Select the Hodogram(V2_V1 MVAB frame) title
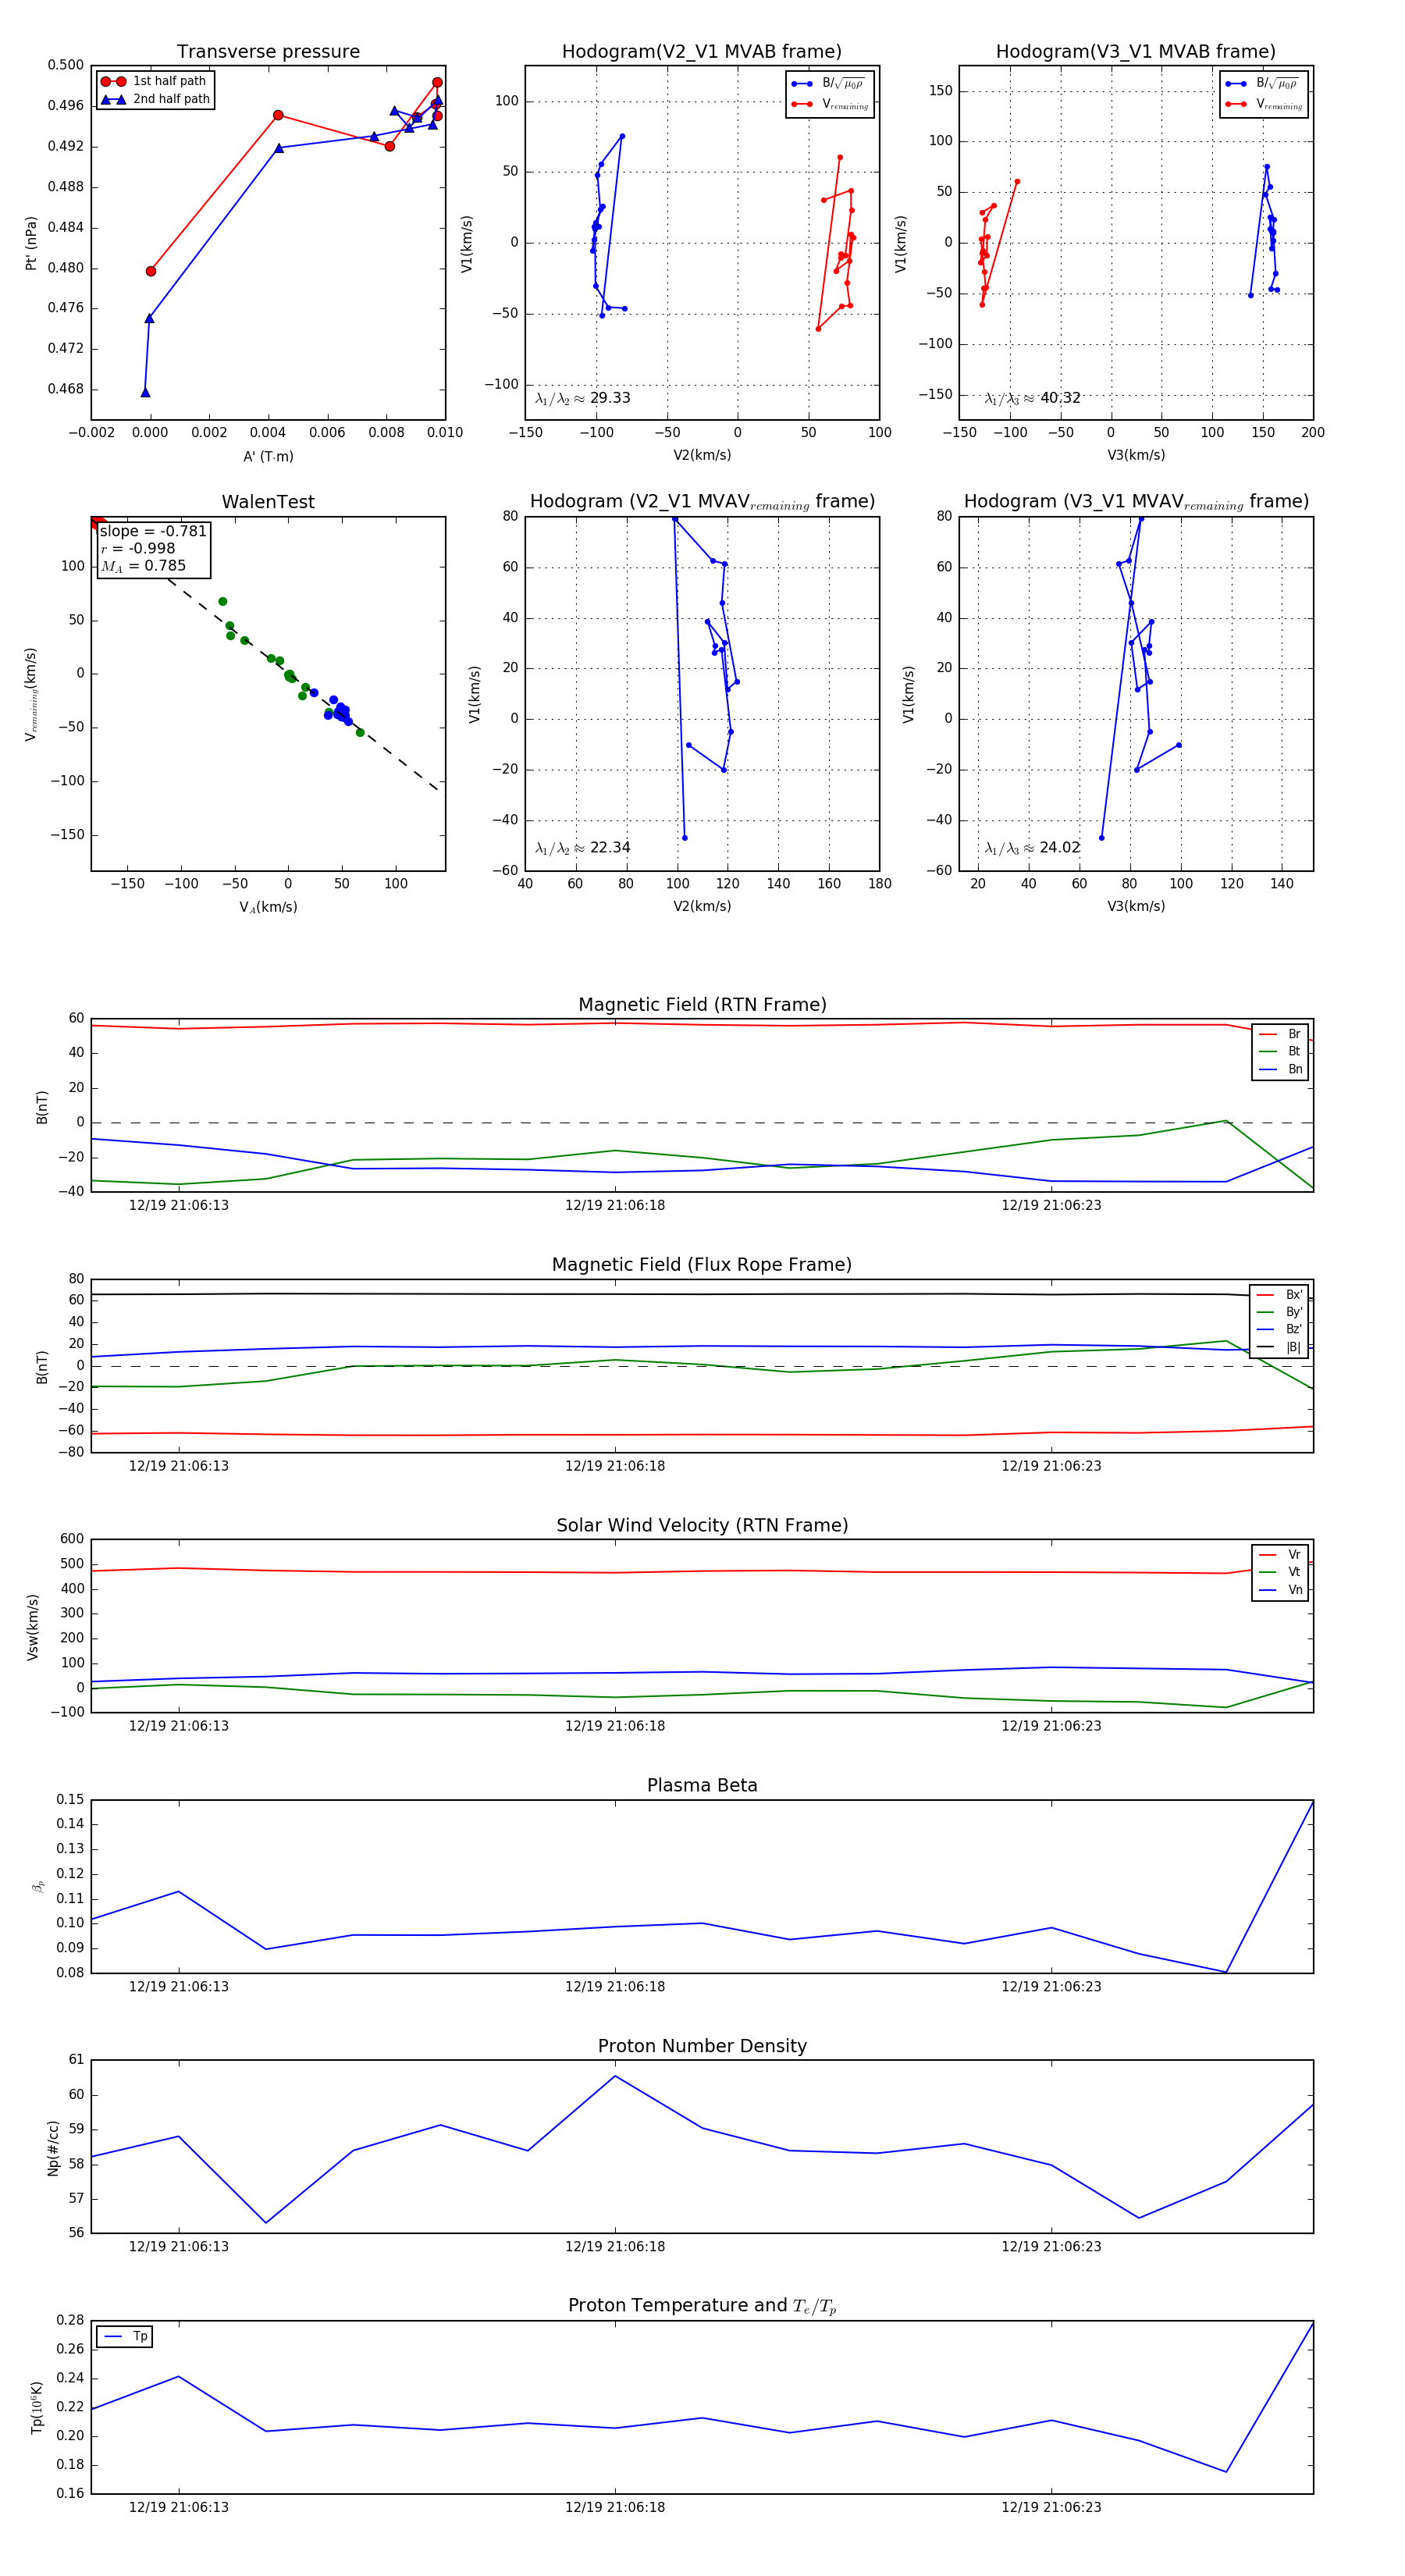Screen dimensions: 1405x2576 click(701, 52)
